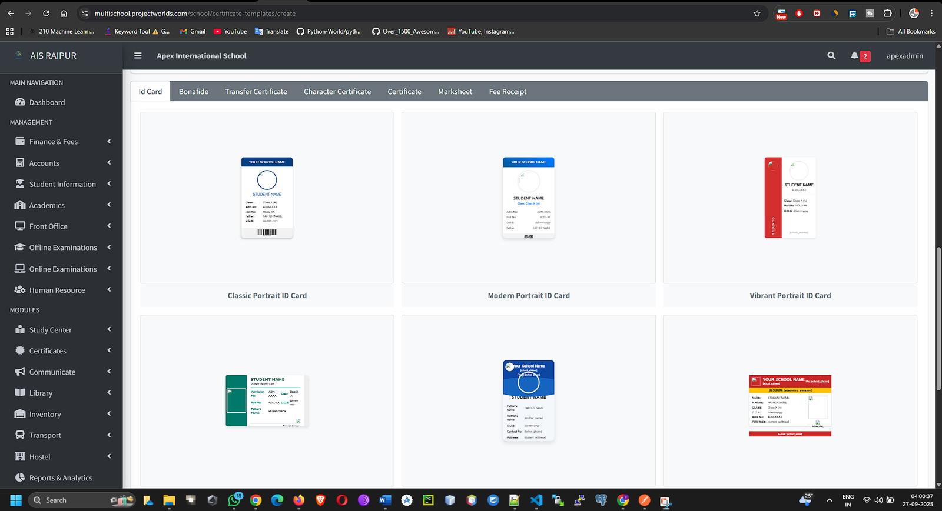Open the notifications bell icon
This screenshot has width=942, height=511.
pyautogui.click(x=854, y=56)
